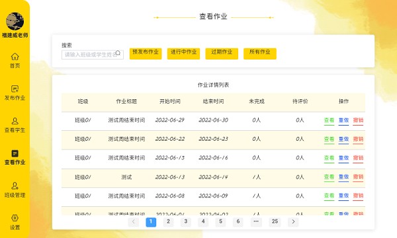The height and width of the screenshot is (238, 397).
Task: Click 撤销 for the 2022-06-08 homework
Action: point(358,196)
